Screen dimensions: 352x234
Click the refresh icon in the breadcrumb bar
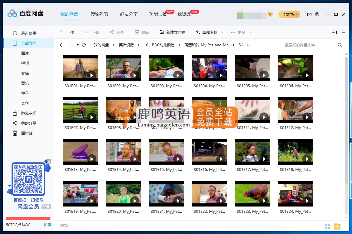pos(84,45)
